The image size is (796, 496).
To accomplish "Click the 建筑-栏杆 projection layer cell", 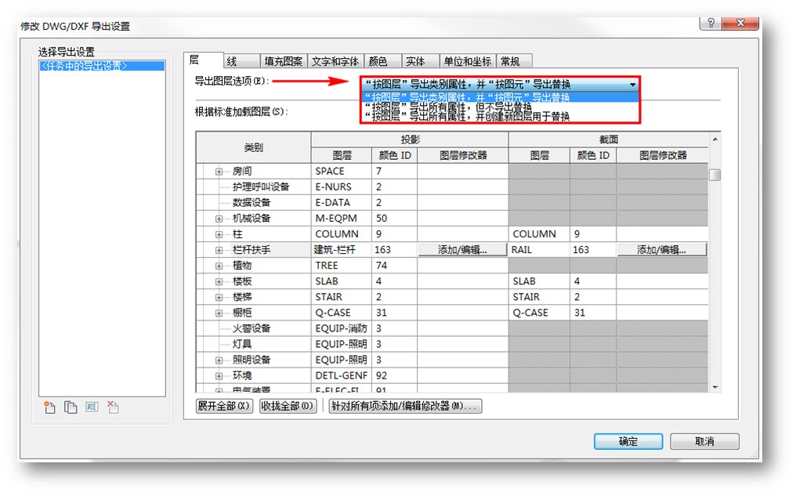I will (341, 250).
